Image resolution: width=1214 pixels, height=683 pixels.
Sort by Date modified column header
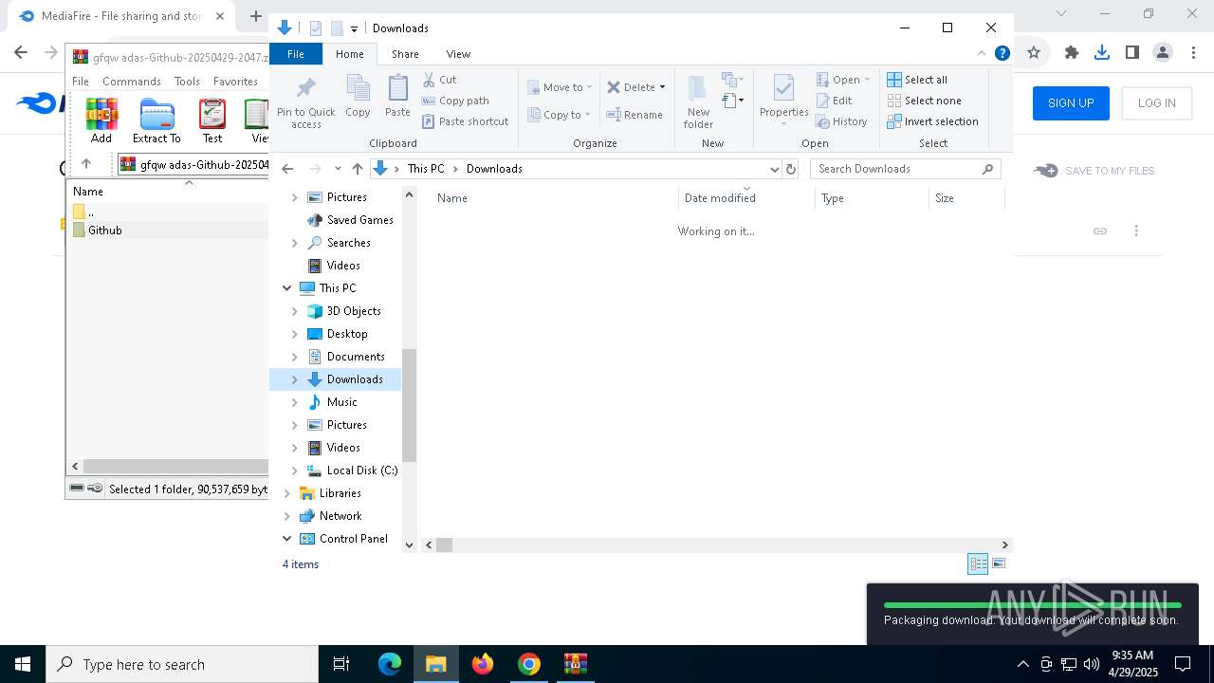(746, 198)
